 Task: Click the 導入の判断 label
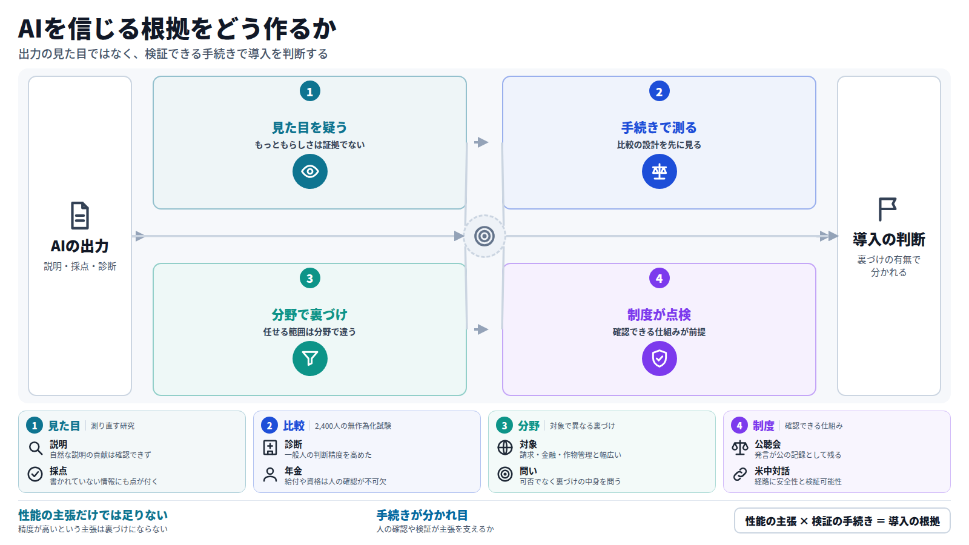click(889, 240)
